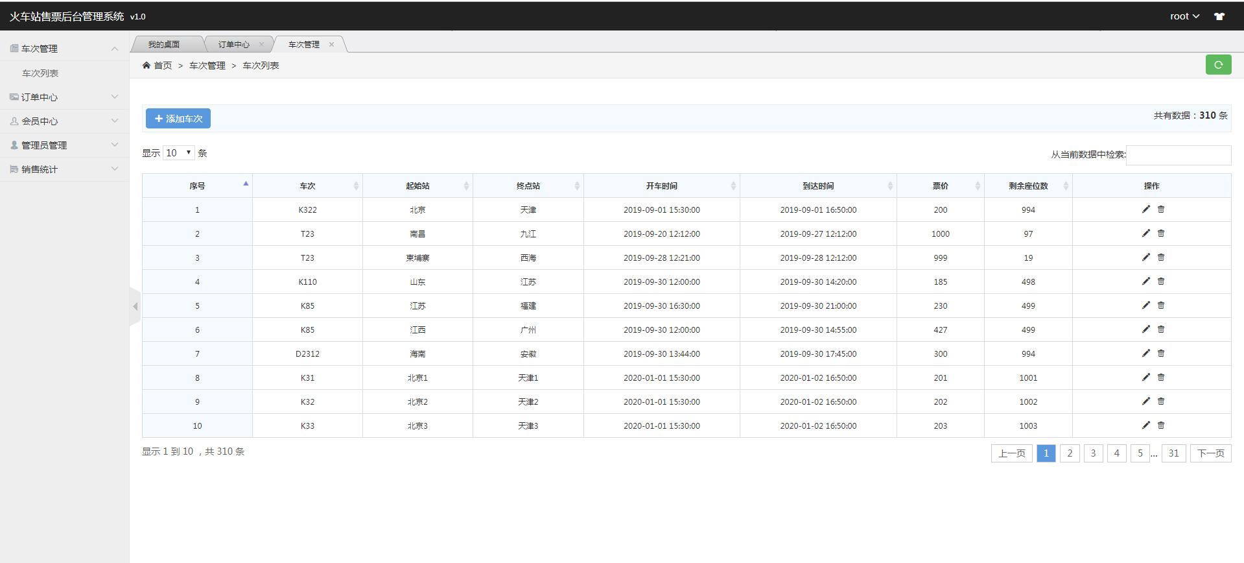Sort table by 起始站 column

[417, 186]
